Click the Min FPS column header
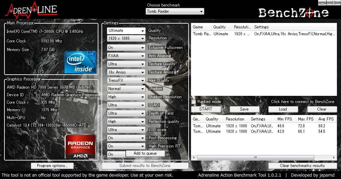The width and height of the screenshot is (341, 179). coord(285,119)
